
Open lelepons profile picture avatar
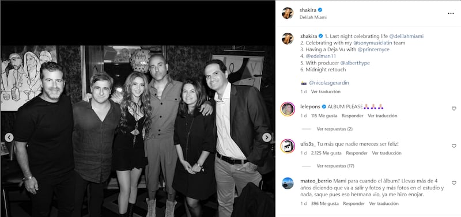[x=288, y=109]
